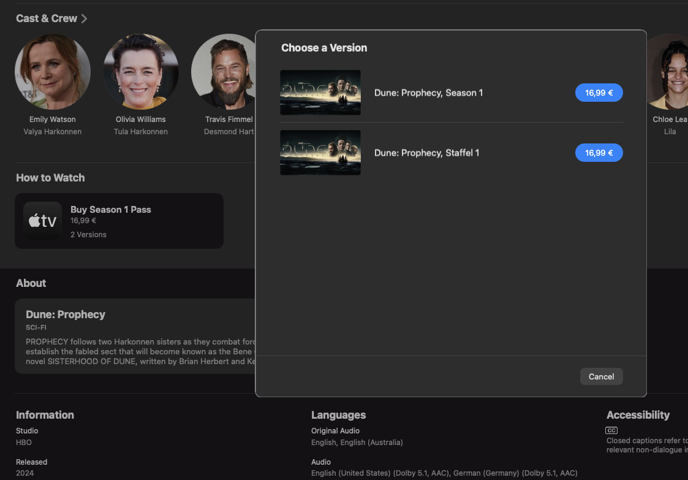Viewport: 688px width, 480px height.
Task: Cancel the Choose a Version dialog
Action: [601, 376]
